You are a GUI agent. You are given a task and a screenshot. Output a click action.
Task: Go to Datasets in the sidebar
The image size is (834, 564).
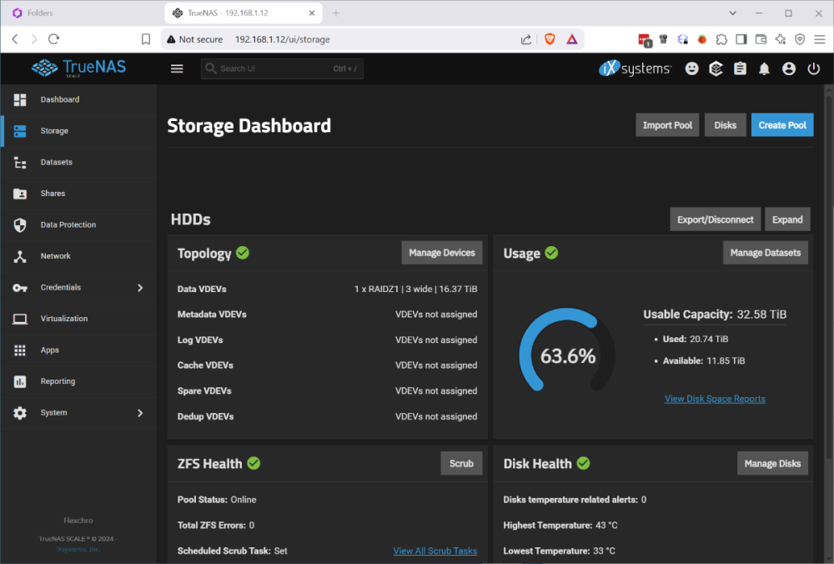pos(56,162)
